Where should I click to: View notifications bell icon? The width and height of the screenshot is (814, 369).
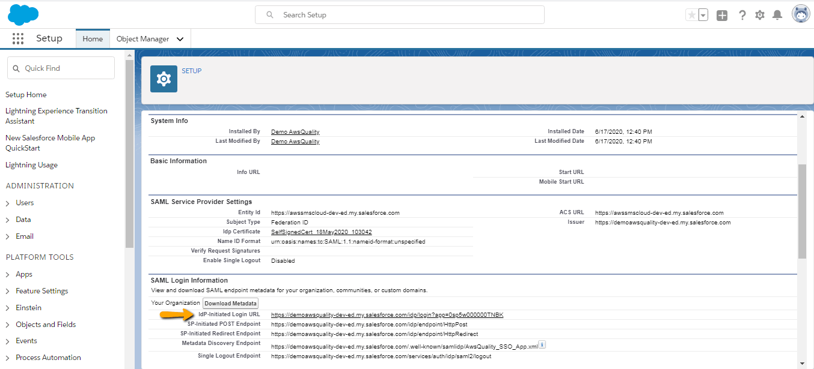pyautogui.click(x=777, y=15)
